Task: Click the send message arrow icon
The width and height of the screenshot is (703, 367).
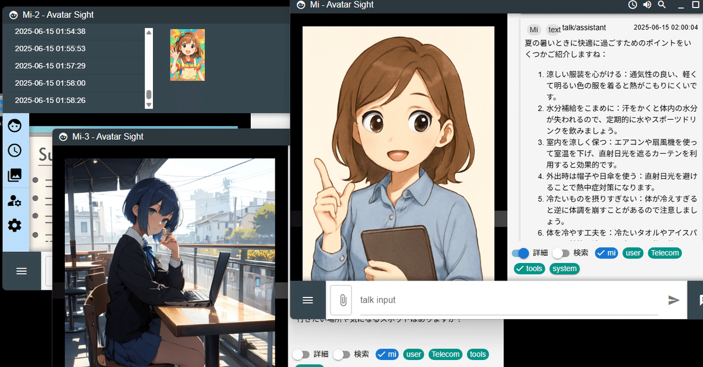Action: point(674,300)
